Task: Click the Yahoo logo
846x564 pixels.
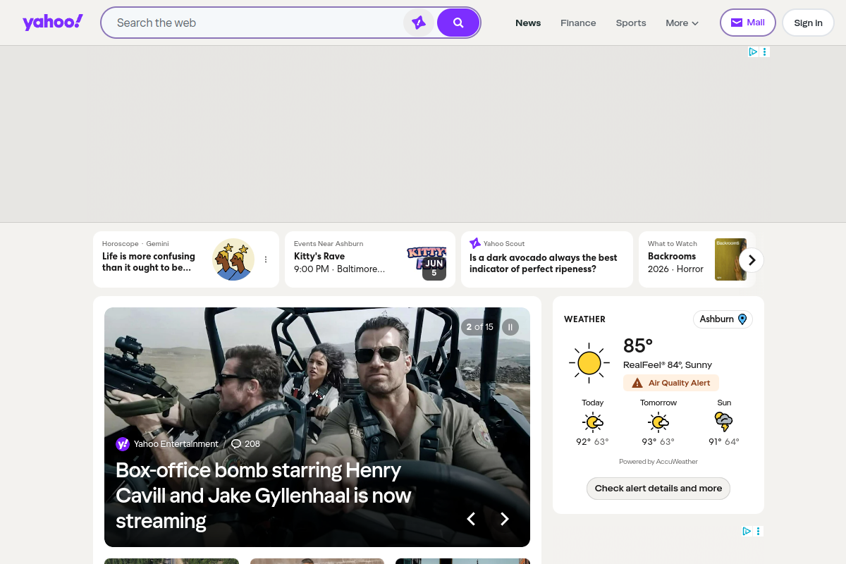Action: click(x=53, y=23)
